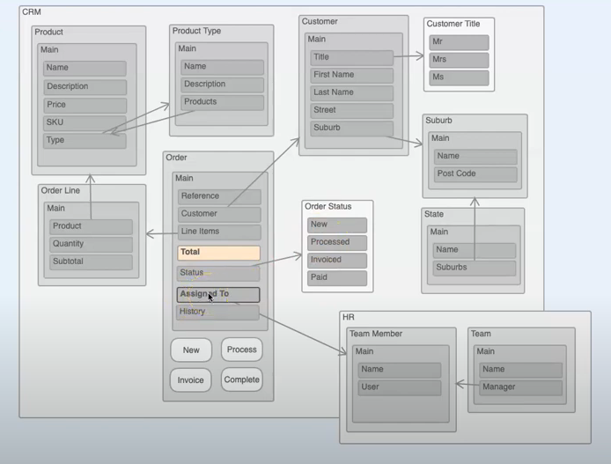This screenshot has height=464, width=611.
Task: Click the Process button in Order
Action: tap(241, 350)
